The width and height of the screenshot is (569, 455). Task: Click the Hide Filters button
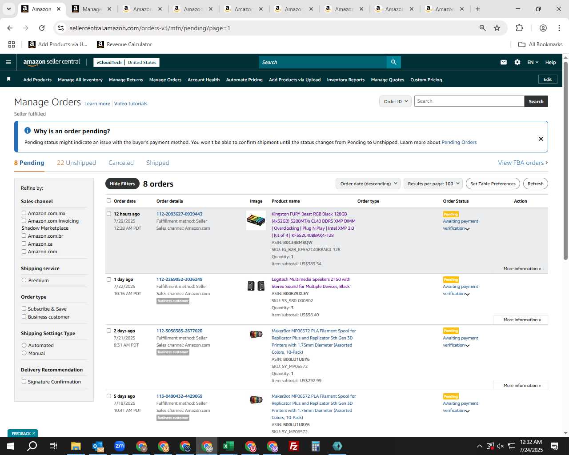pos(122,184)
